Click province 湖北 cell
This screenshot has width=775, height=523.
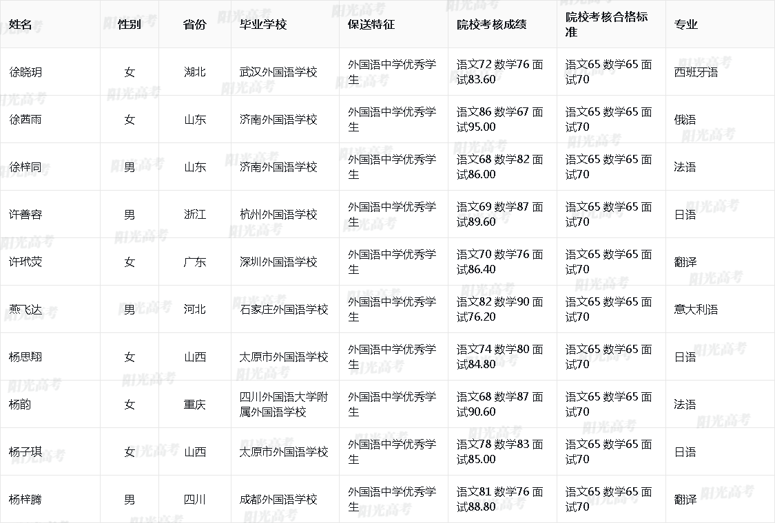point(195,72)
